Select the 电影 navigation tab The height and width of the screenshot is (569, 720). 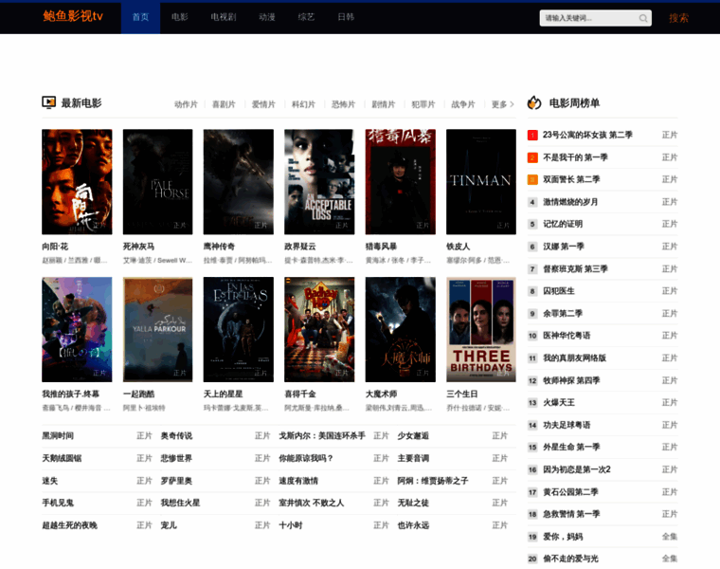(x=180, y=17)
